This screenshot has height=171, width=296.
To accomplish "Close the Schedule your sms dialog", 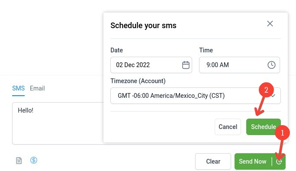I will pyautogui.click(x=270, y=24).
